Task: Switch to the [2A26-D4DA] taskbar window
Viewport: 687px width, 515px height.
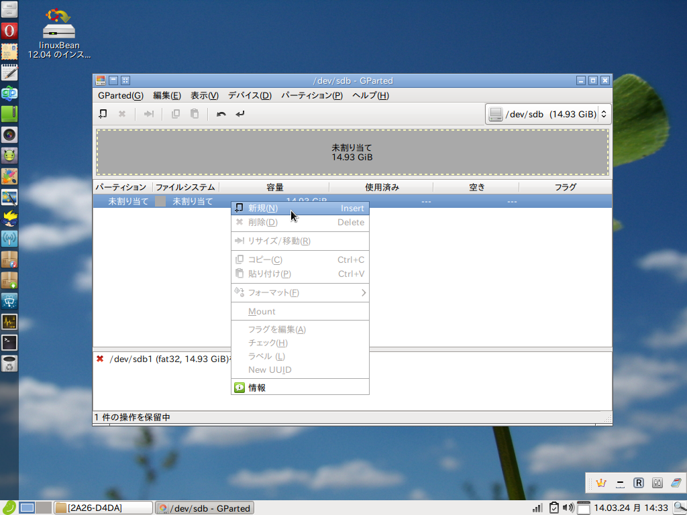Action: click(103, 508)
